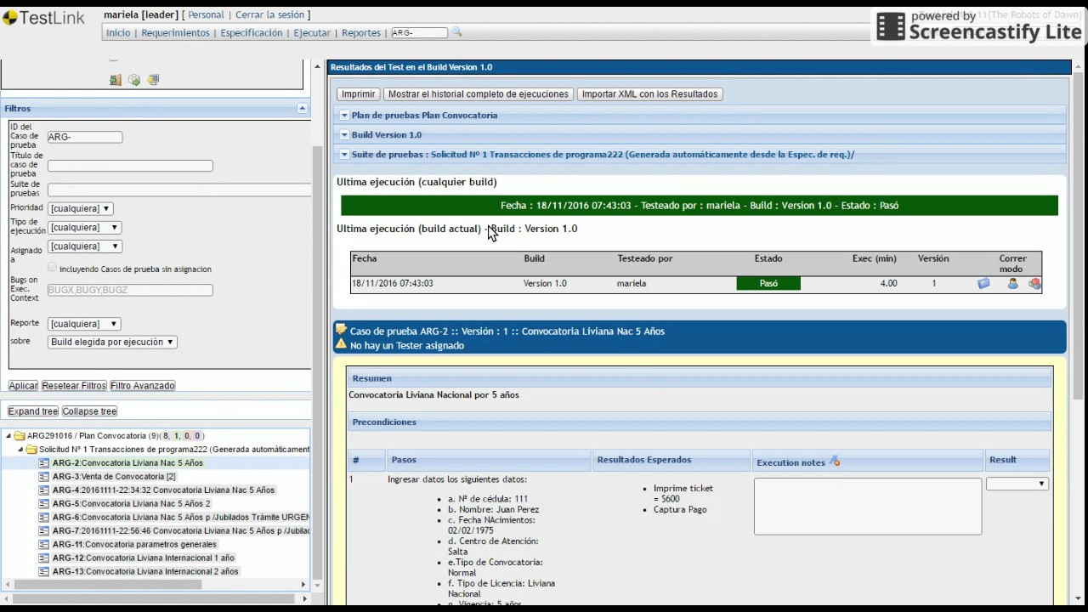Click the ARG- search box in top navigation
Viewport: 1088px width, 612px height.
(x=419, y=32)
